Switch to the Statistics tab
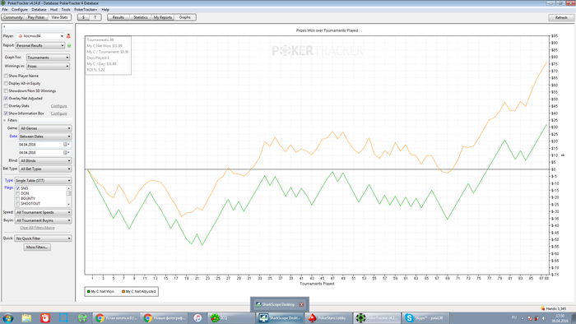Screen dimensions: 576x324 (x=141, y=17)
